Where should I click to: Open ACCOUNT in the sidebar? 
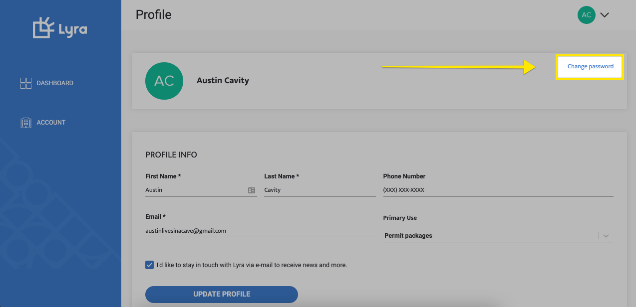tap(43, 123)
